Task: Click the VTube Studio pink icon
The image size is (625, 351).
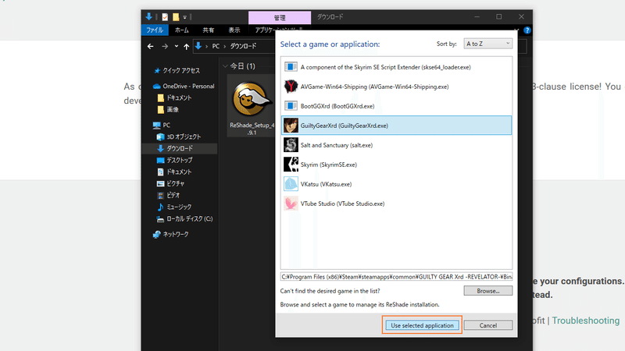Action: coord(291,204)
